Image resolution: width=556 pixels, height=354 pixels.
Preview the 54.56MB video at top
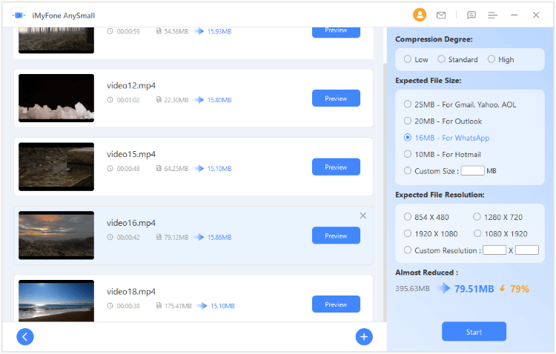click(x=336, y=32)
